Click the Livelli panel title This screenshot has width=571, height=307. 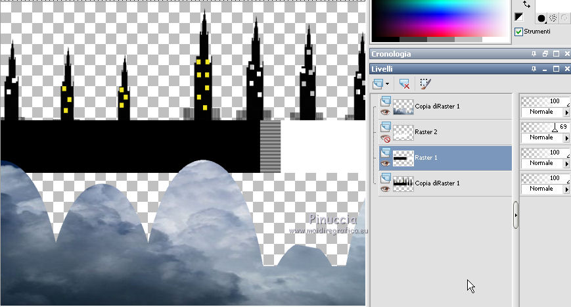(382, 69)
